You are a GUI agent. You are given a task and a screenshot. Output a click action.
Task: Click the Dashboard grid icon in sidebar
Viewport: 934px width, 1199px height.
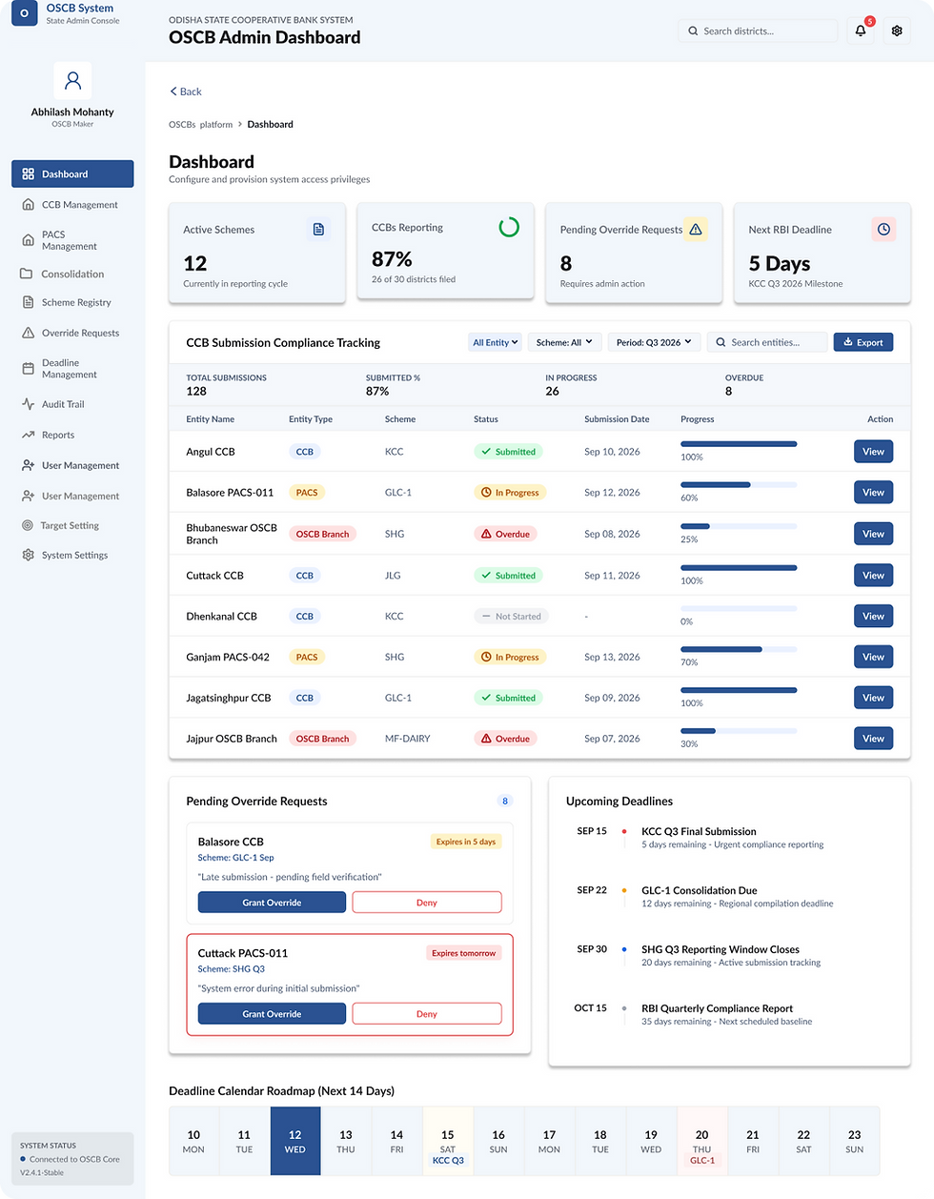pos(28,174)
